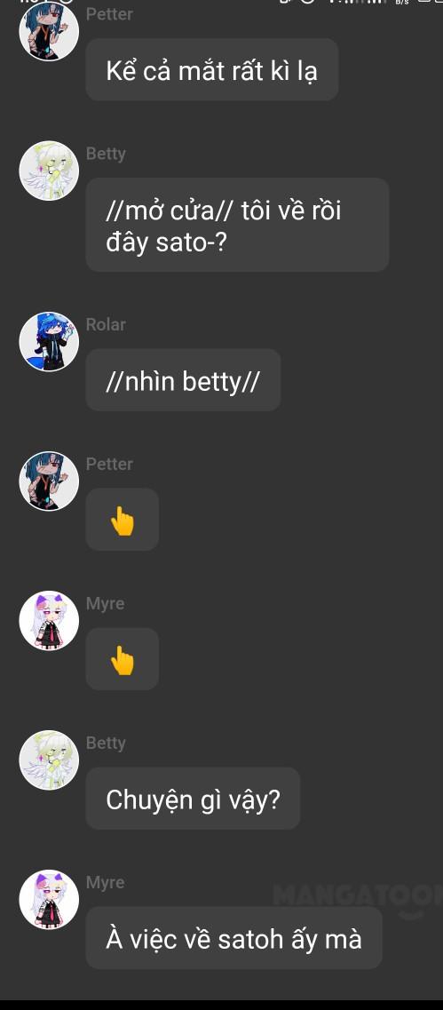Viewport: 443px width, 1010px height.
Task: Tap Myre's avatar beside the satoh message
Action: pyautogui.click(x=49, y=899)
